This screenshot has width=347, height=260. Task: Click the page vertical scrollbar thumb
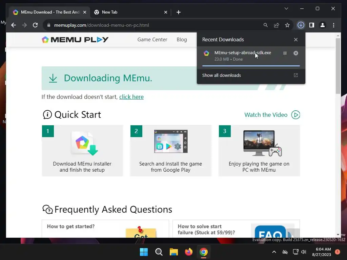338,66
